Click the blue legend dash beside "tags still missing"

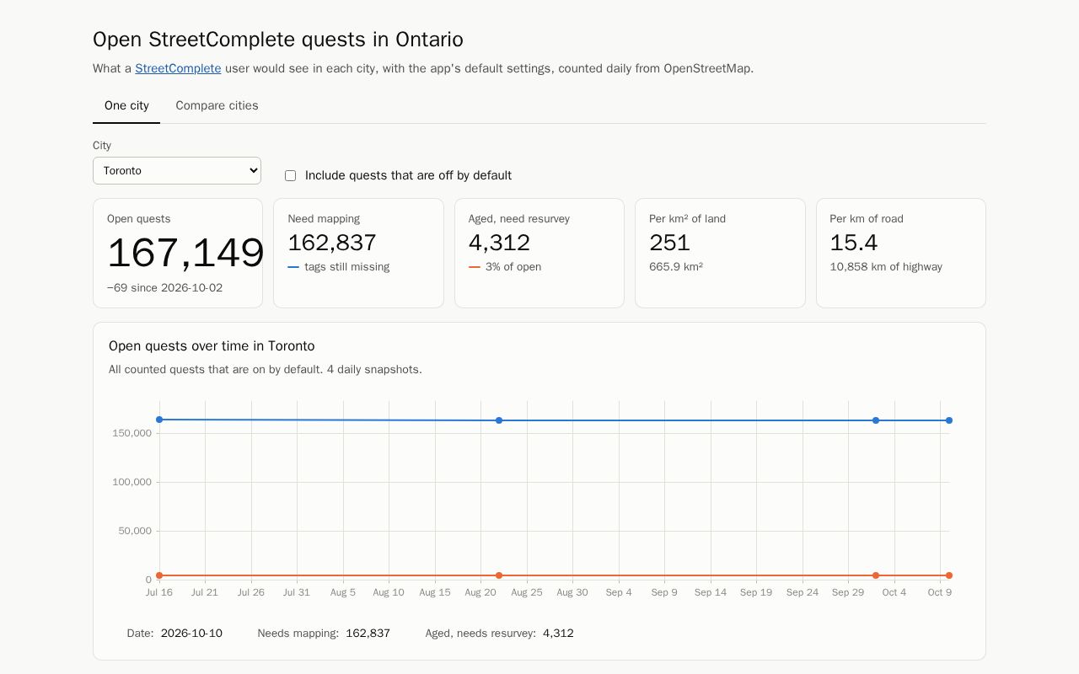(x=293, y=267)
